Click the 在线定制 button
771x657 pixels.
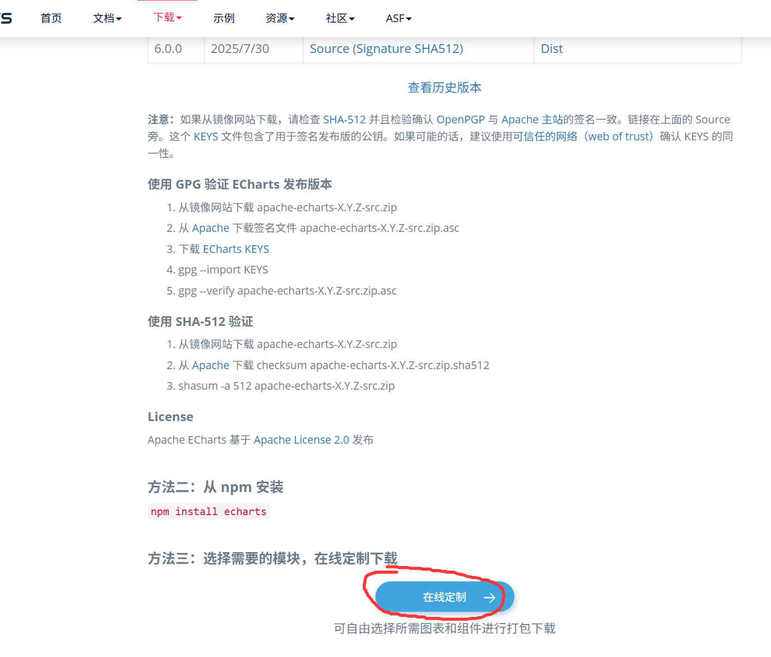pos(444,597)
